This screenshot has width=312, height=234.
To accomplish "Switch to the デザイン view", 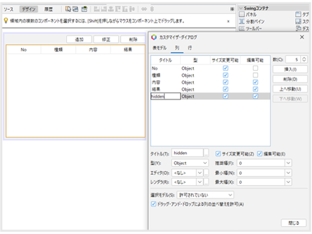I will [29, 9].
